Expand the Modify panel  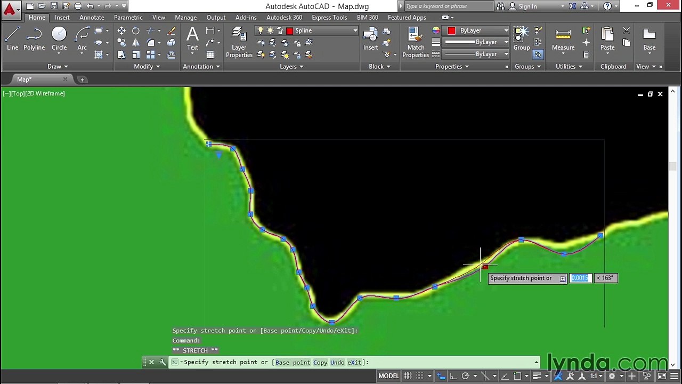(x=147, y=67)
